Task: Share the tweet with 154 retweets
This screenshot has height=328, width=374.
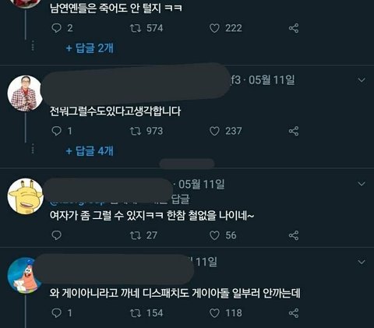Action: [x=294, y=313]
